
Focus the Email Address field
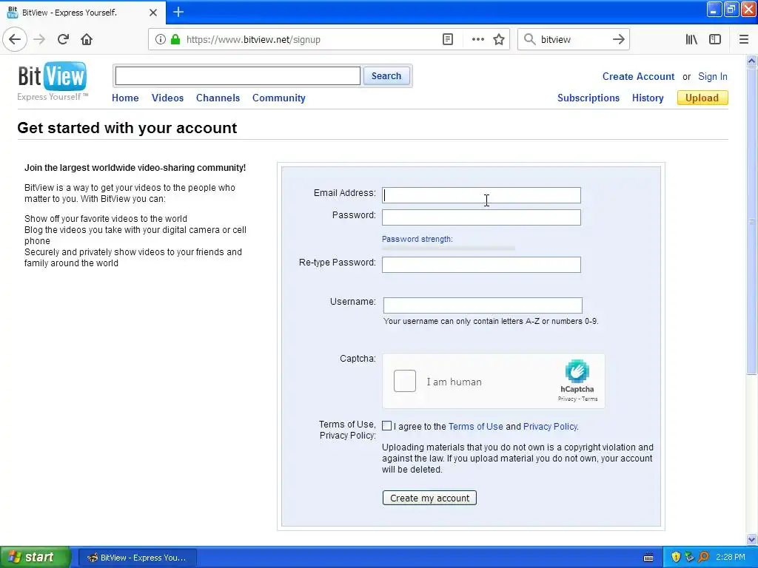point(481,195)
